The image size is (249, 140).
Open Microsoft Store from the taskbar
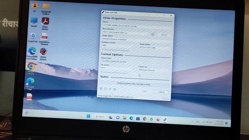tap(138, 118)
